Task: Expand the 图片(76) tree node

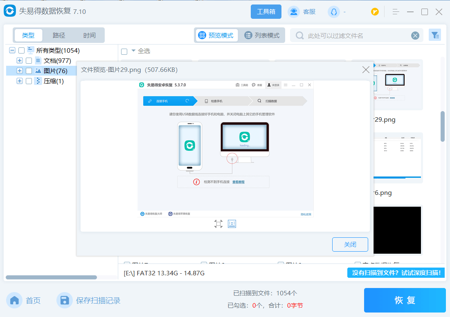Action: pyautogui.click(x=20, y=71)
